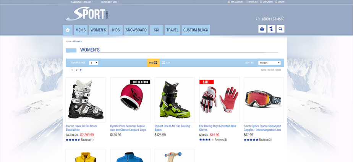Open Fox Racing Digit Gloves thumbnail
This screenshot has width=353, height=162.
coord(219,100)
